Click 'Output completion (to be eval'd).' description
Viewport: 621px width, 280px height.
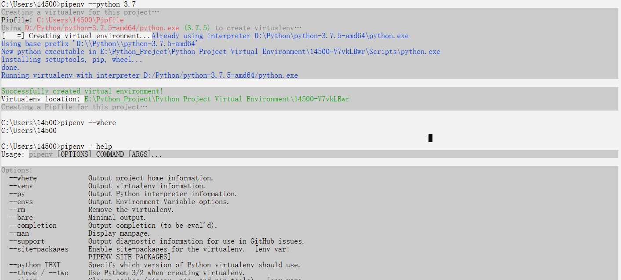[153, 226]
